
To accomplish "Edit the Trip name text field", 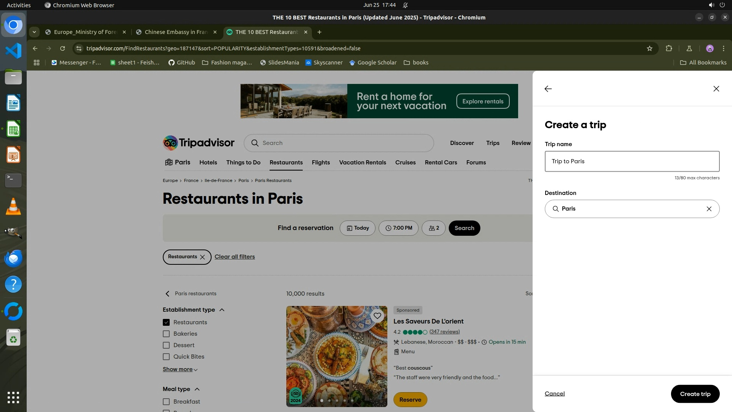I will [632, 161].
